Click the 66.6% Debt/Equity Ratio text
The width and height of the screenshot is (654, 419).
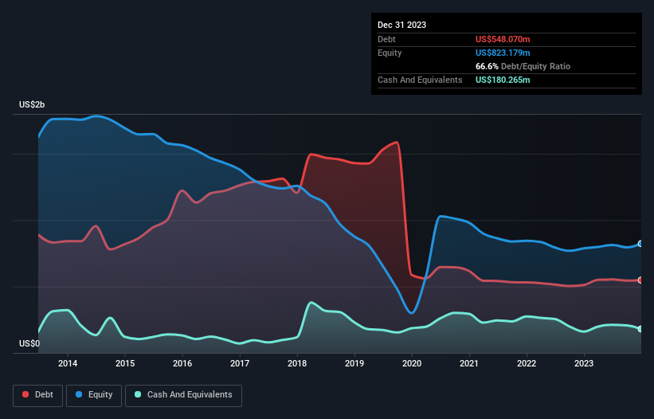tap(523, 66)
